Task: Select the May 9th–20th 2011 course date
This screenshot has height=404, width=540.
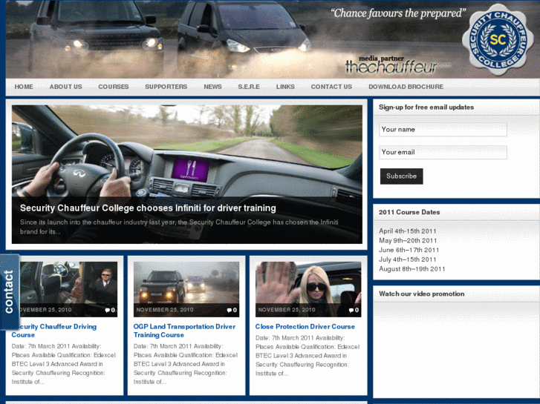Action: click(x=408, y=241)
